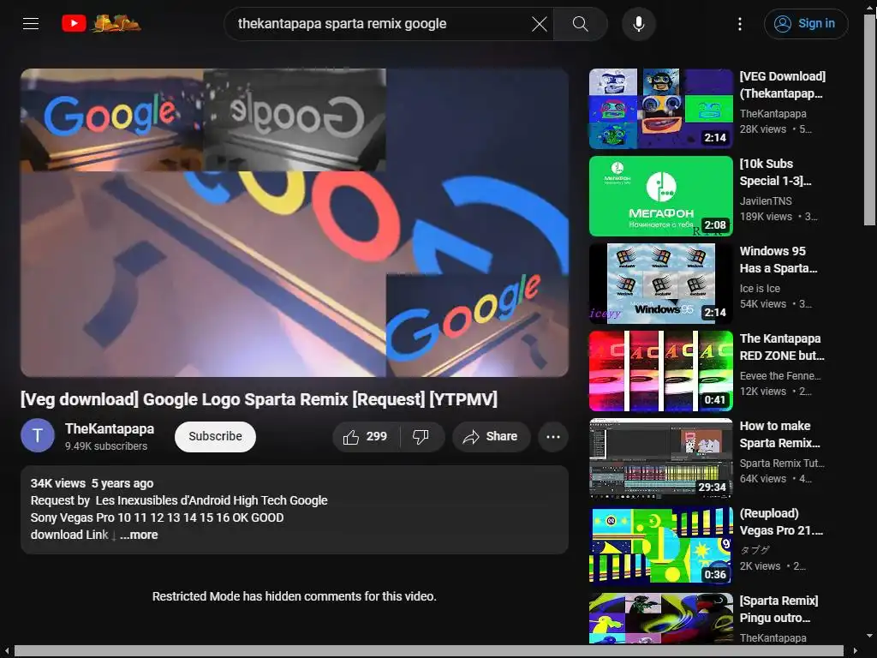This screenshot has height=658, width=877.
Task: Open 'Windows 95 Has a Sparta' title
Action: 778,260
